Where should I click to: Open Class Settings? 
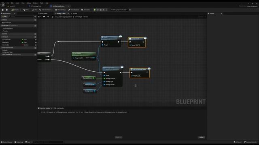point(60,10)
